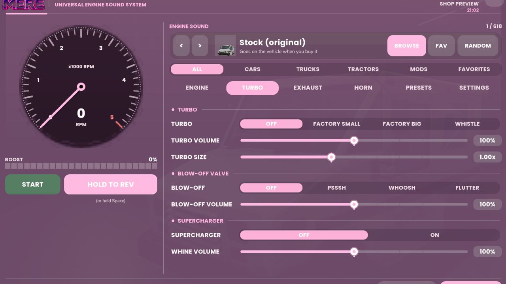Go to previous engine sound arrow
This screenshot has width=506, height=284.
coord(181,46)
